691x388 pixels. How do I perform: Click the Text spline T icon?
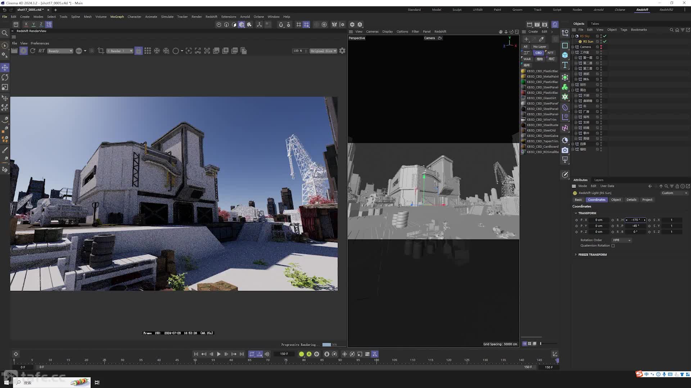565,65
